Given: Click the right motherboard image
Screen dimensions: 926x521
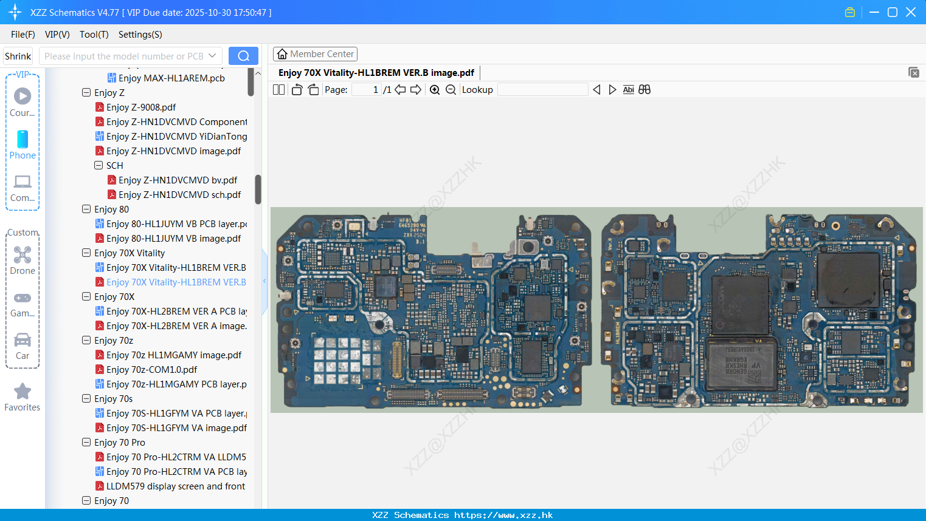Looking at the screenshot, I should point(759,310).
